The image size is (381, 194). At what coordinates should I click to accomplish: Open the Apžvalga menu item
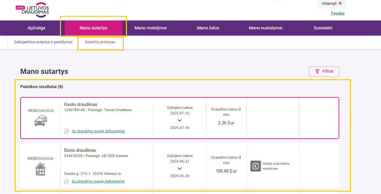[36, 28]
